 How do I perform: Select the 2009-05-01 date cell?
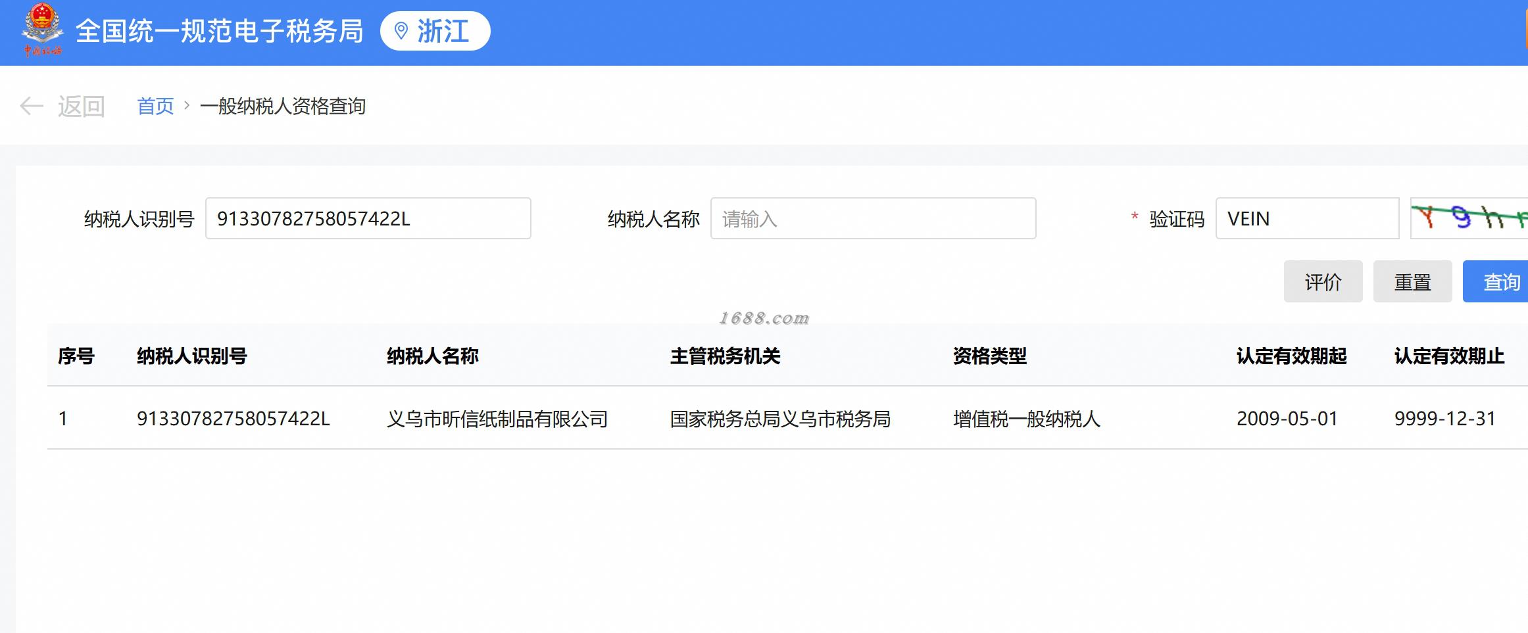click(x=1287, y=418)
